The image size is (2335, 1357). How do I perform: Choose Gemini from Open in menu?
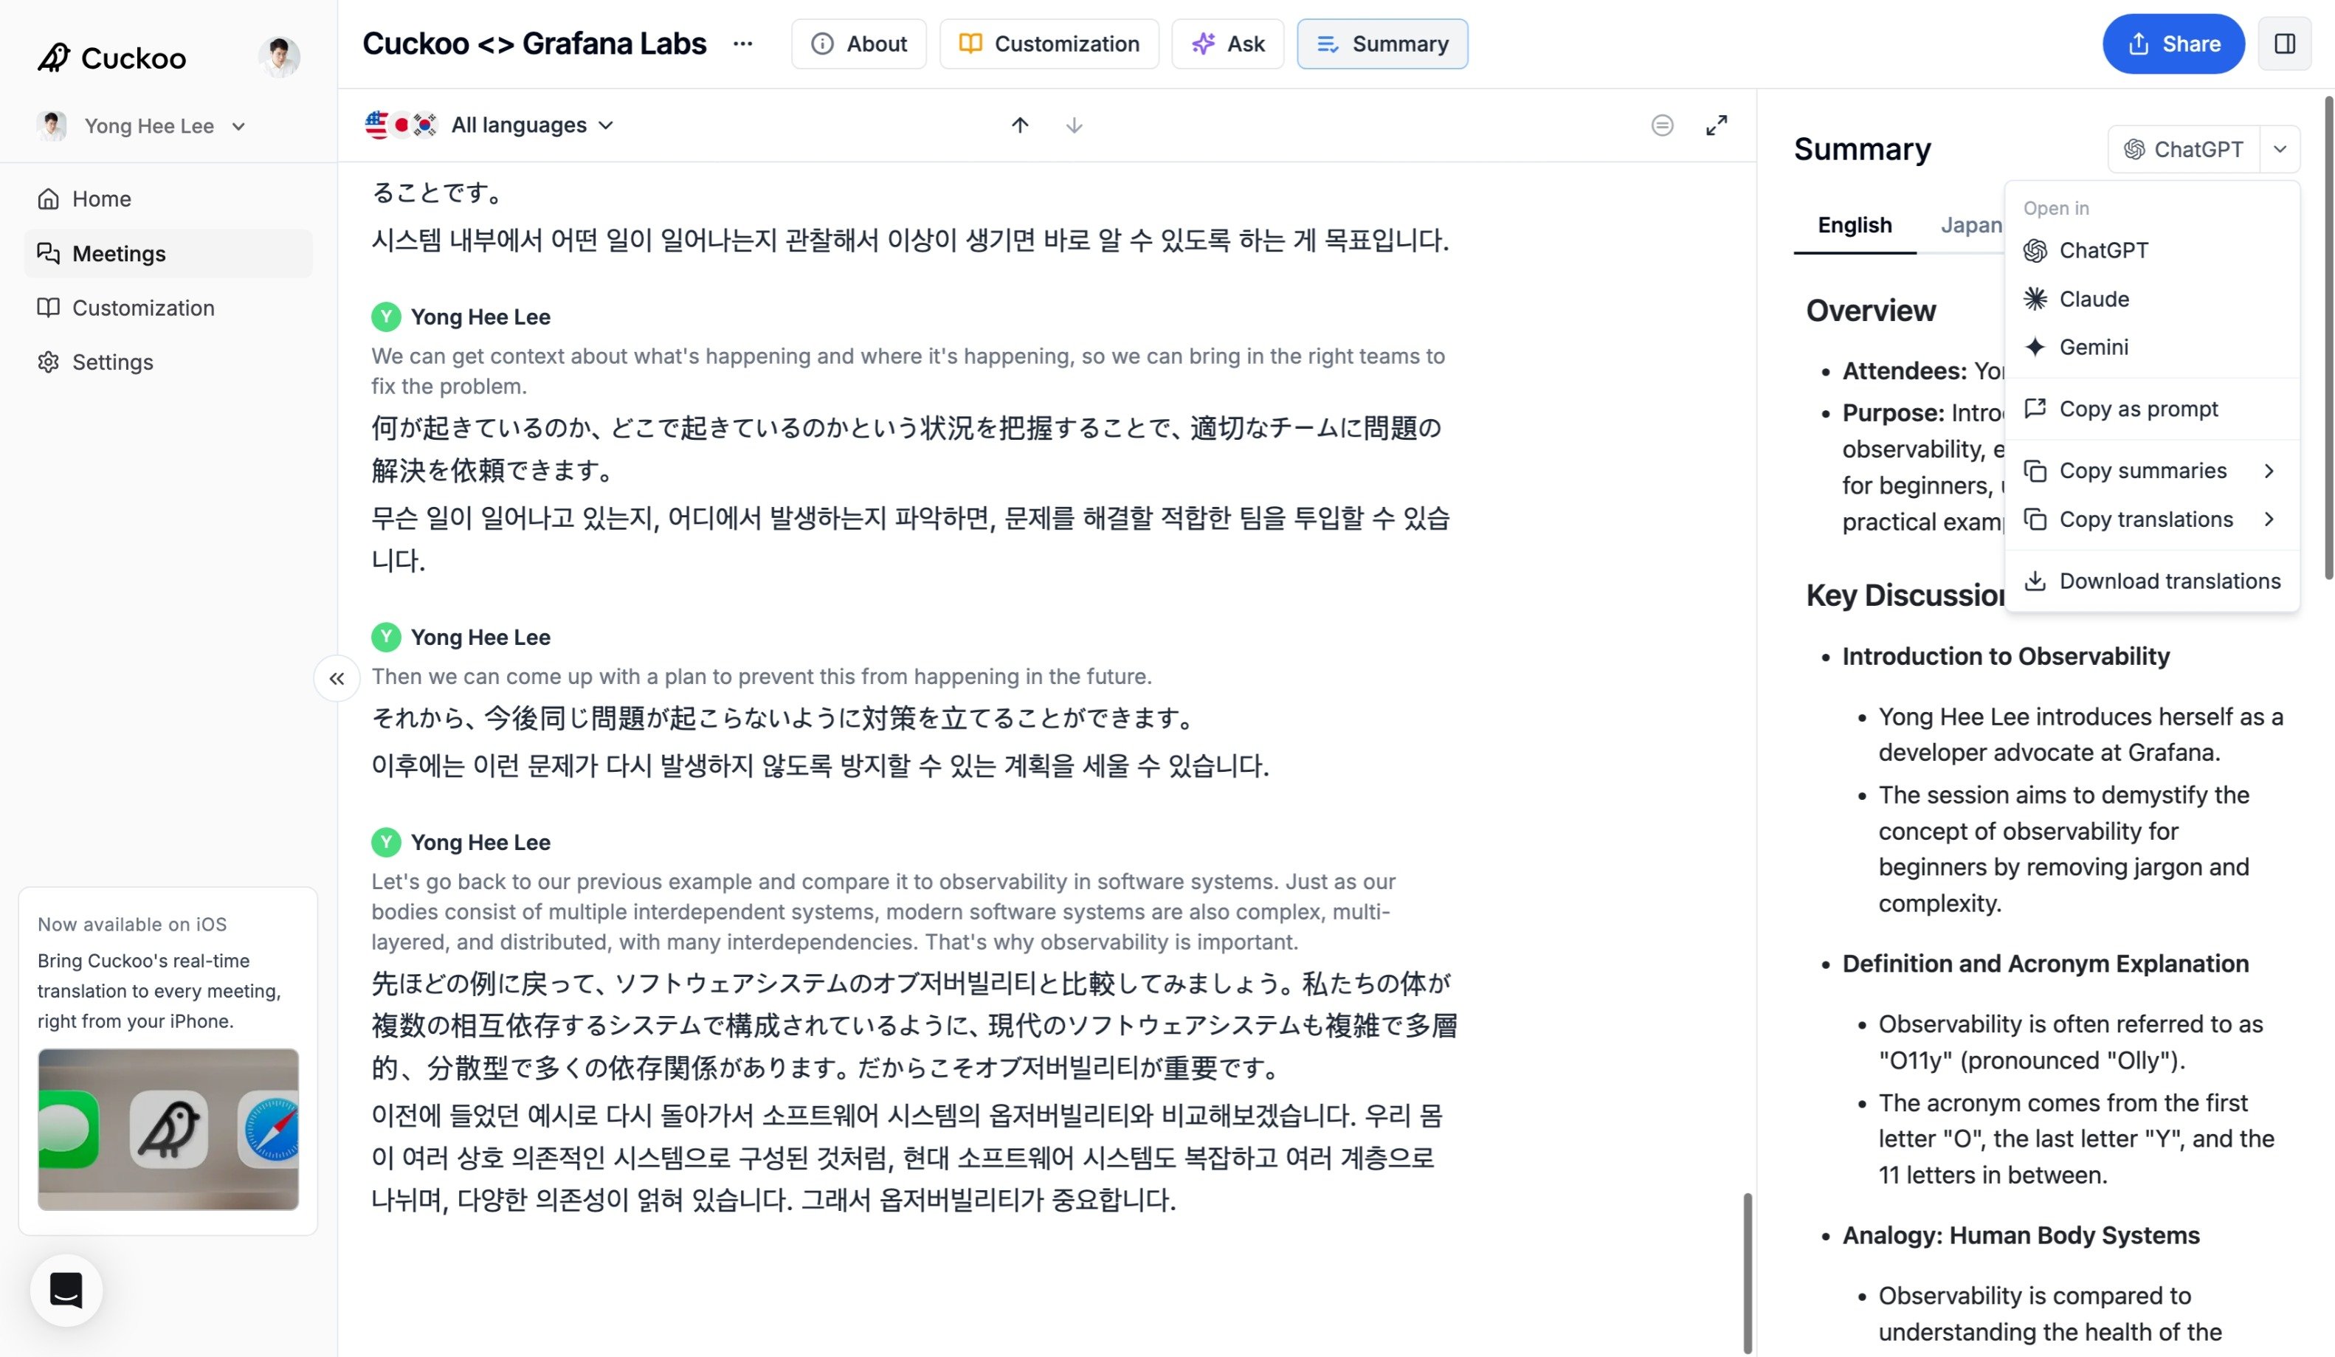(2151, 346)
